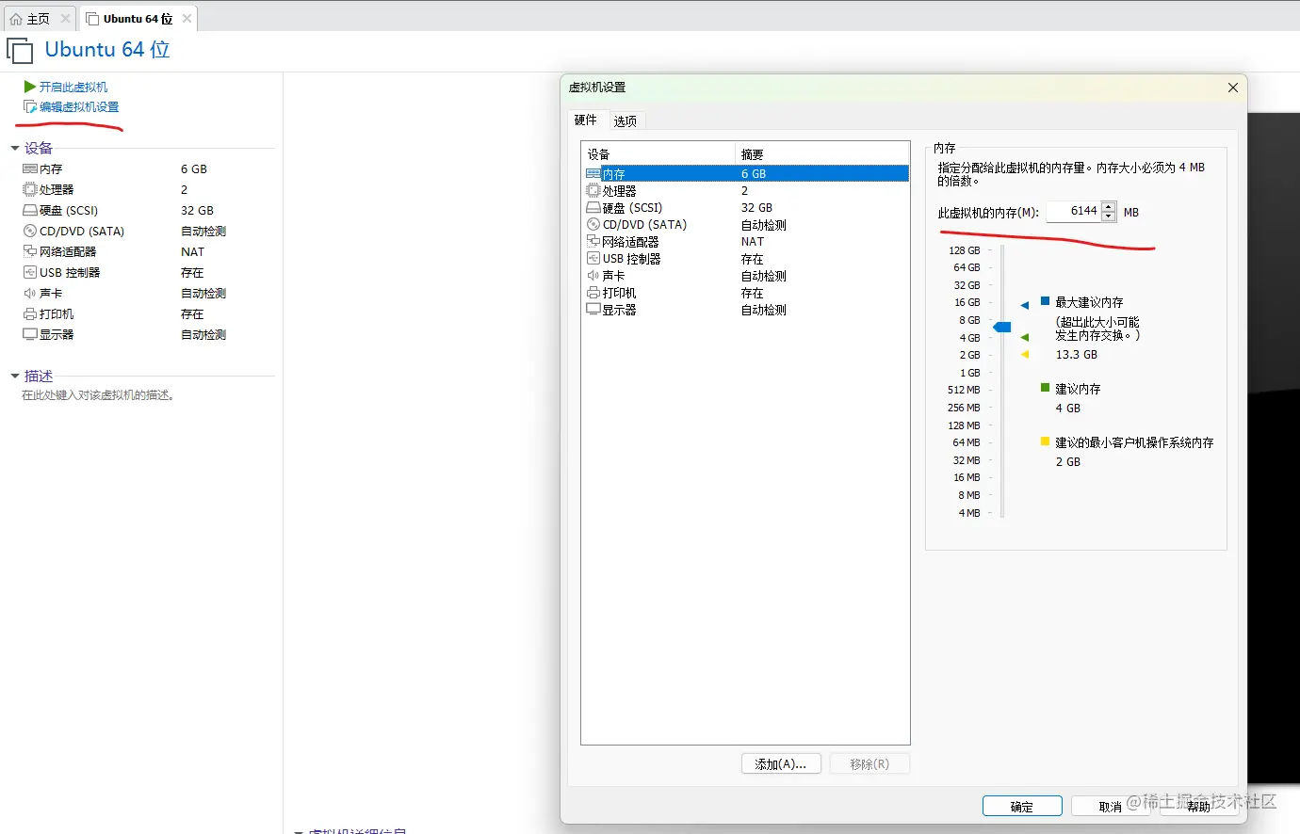This screenshot has width=1300, height=834.
Task: Decrease memory using the spinner down arrow
Action: point(1109,217)
